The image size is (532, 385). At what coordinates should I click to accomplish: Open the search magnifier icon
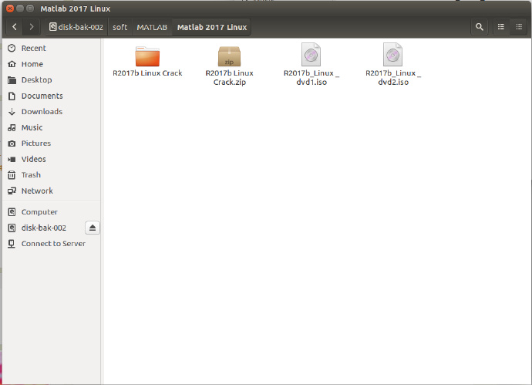(x=479, y=27)
